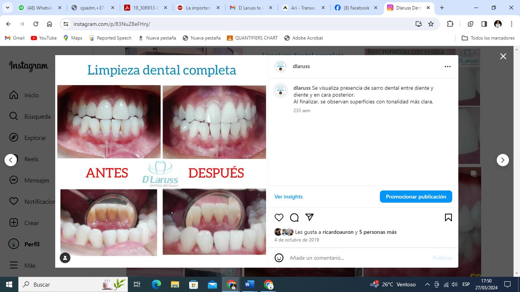Open Búsqueda in Instagram sidebar
Viewport: 520px width, 292px height.
(30, 116)
